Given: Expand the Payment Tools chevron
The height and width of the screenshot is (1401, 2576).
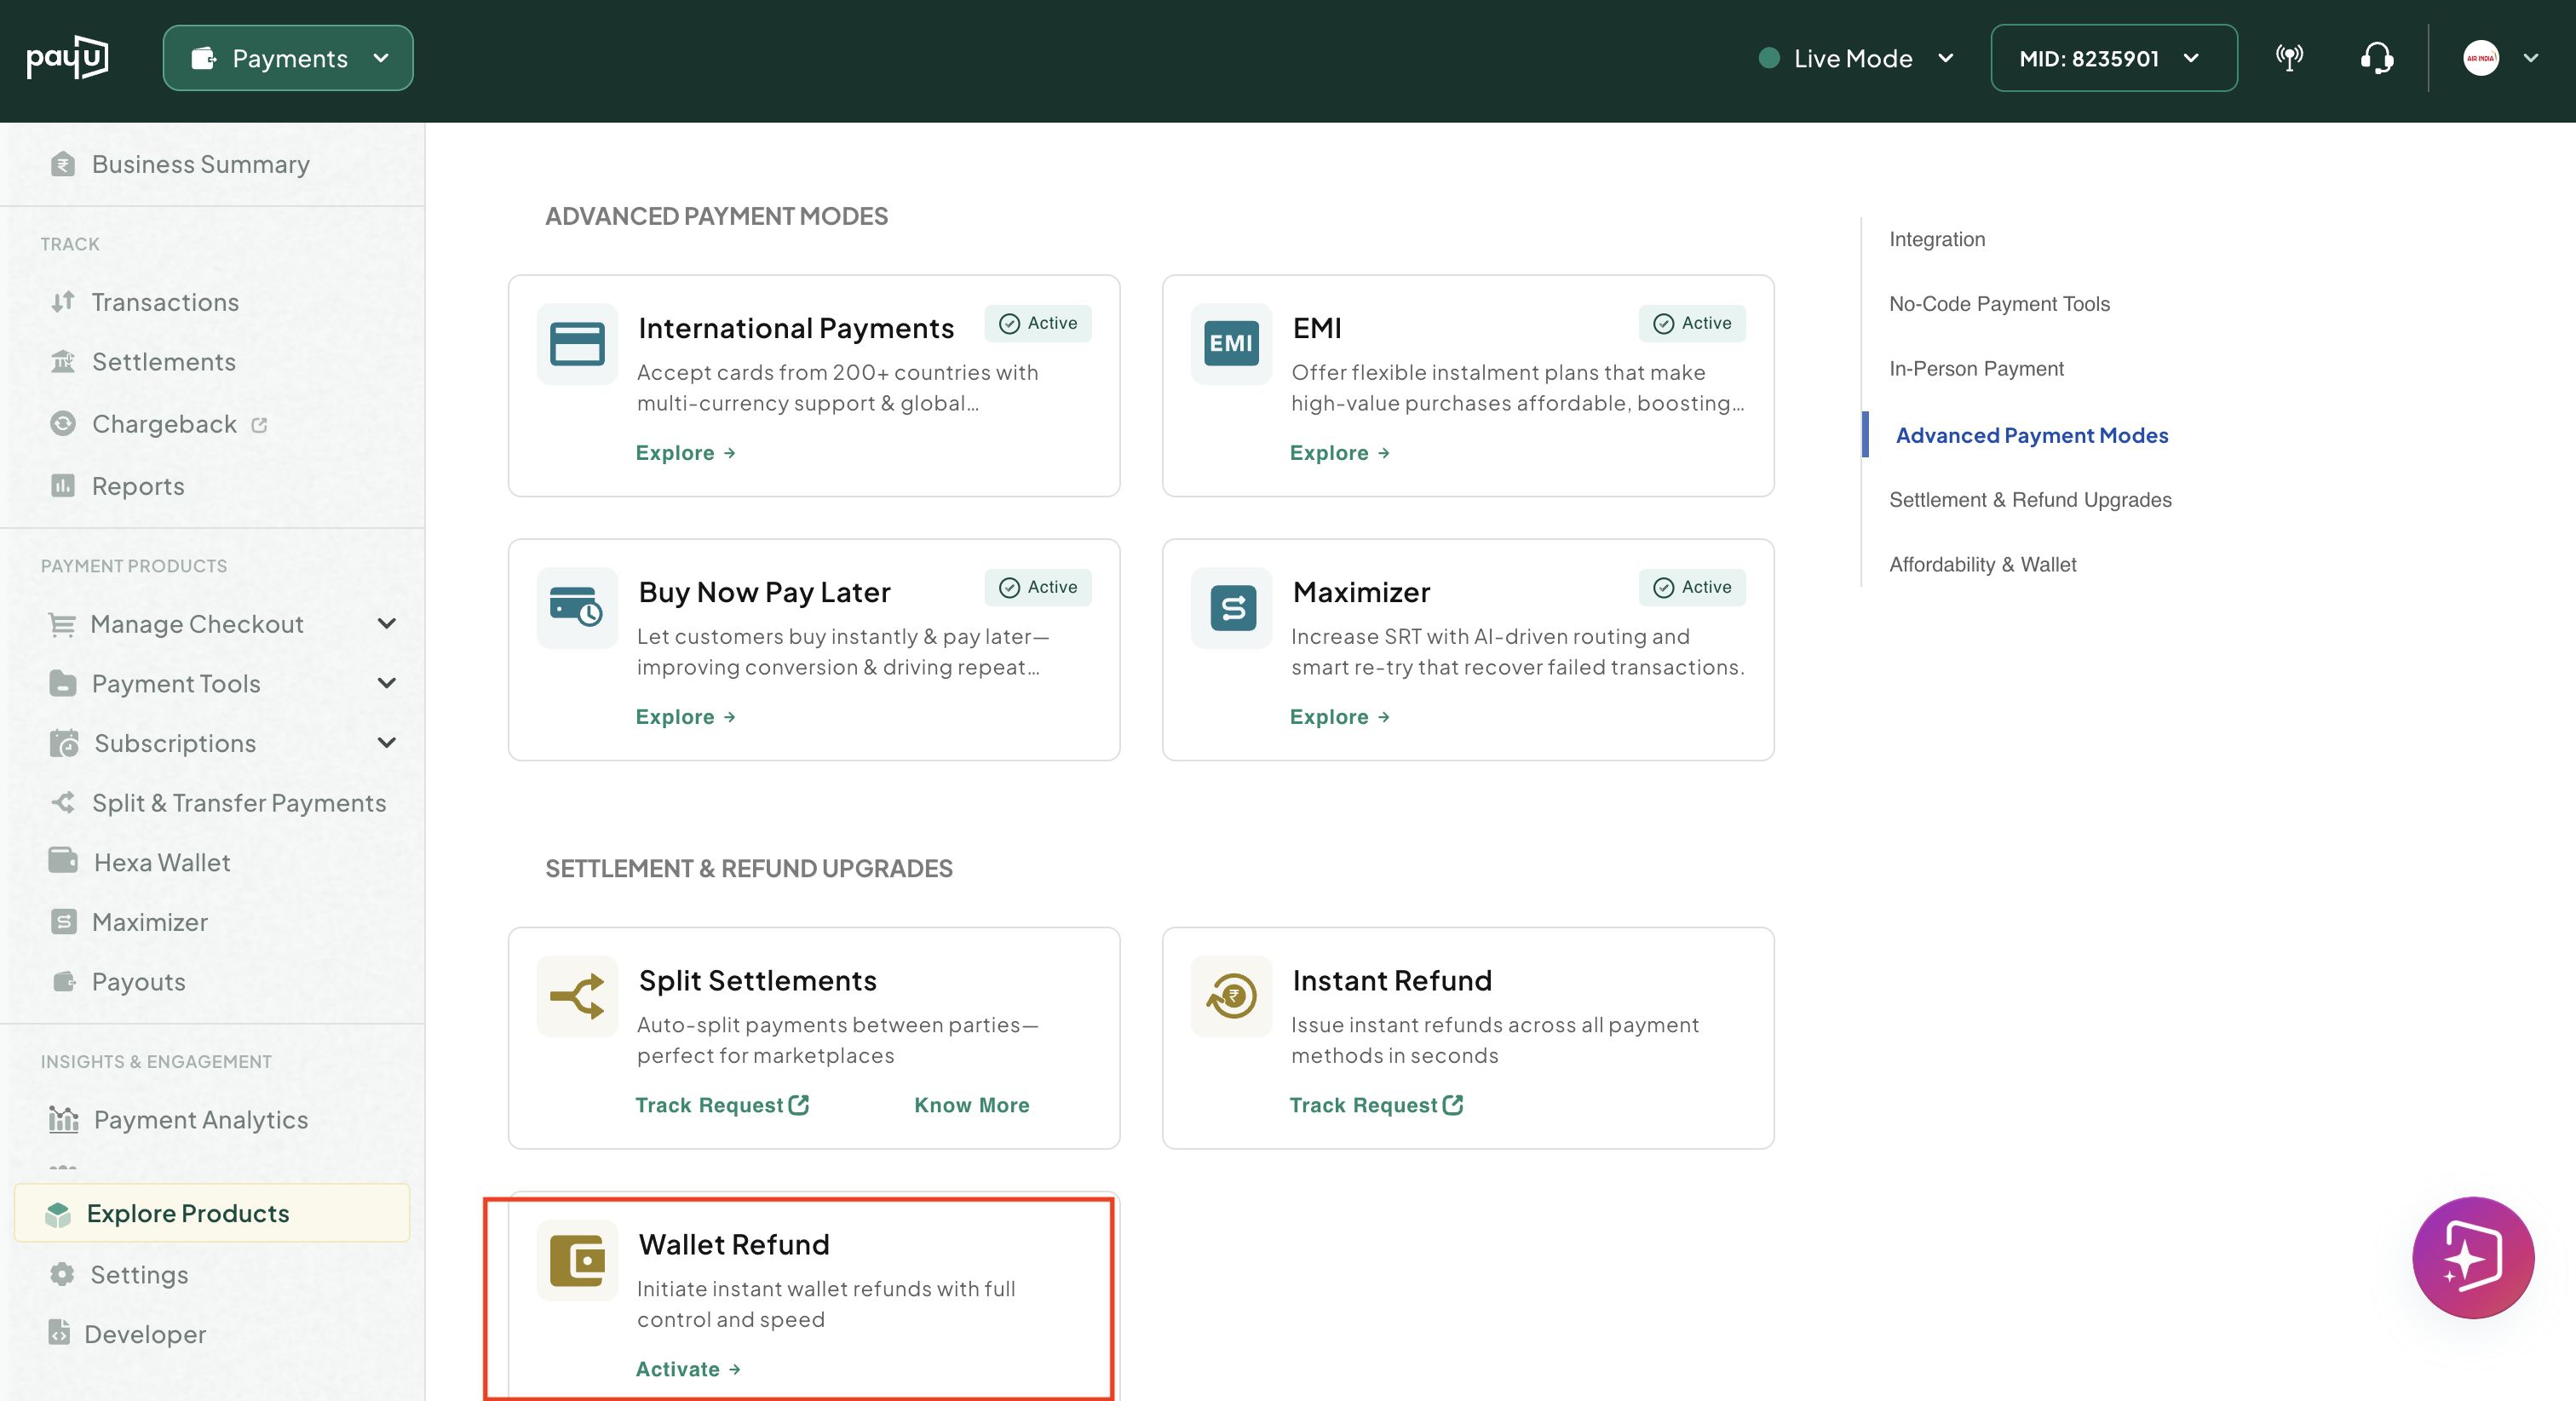Looking at the screenshot, I should pos(386,683).
